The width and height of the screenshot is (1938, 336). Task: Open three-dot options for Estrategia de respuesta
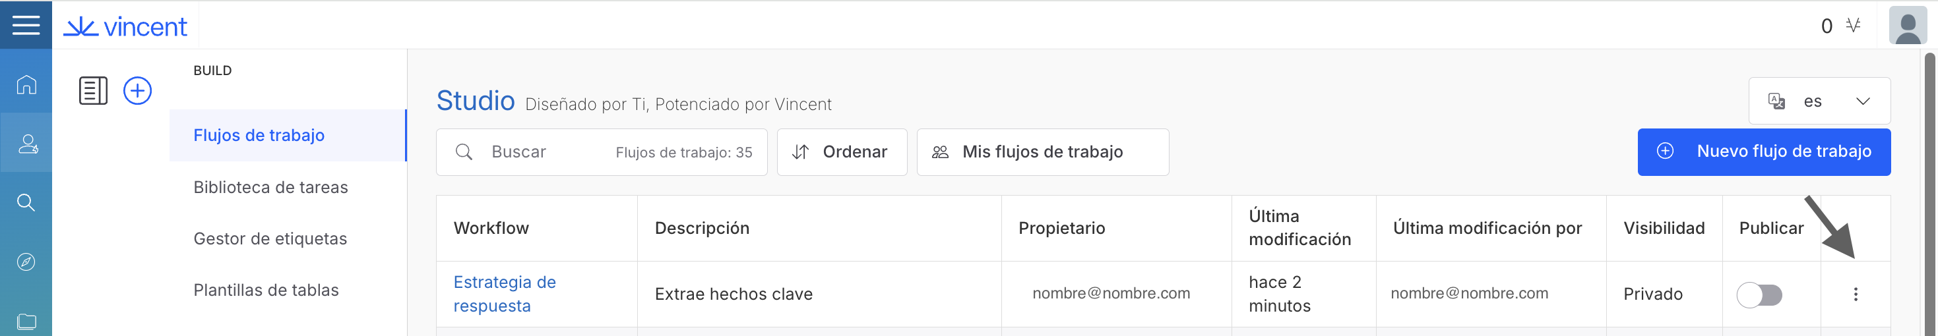[1856, 294]
